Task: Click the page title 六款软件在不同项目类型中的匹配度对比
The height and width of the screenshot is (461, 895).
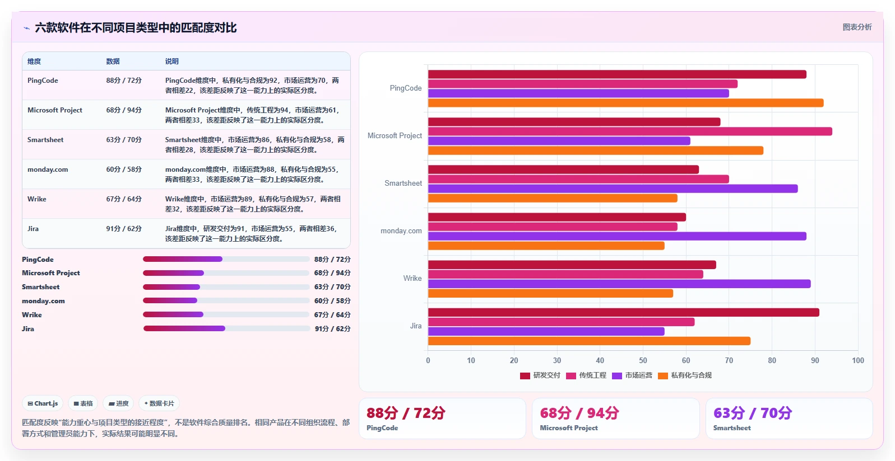Action: [x=136, y=28]
